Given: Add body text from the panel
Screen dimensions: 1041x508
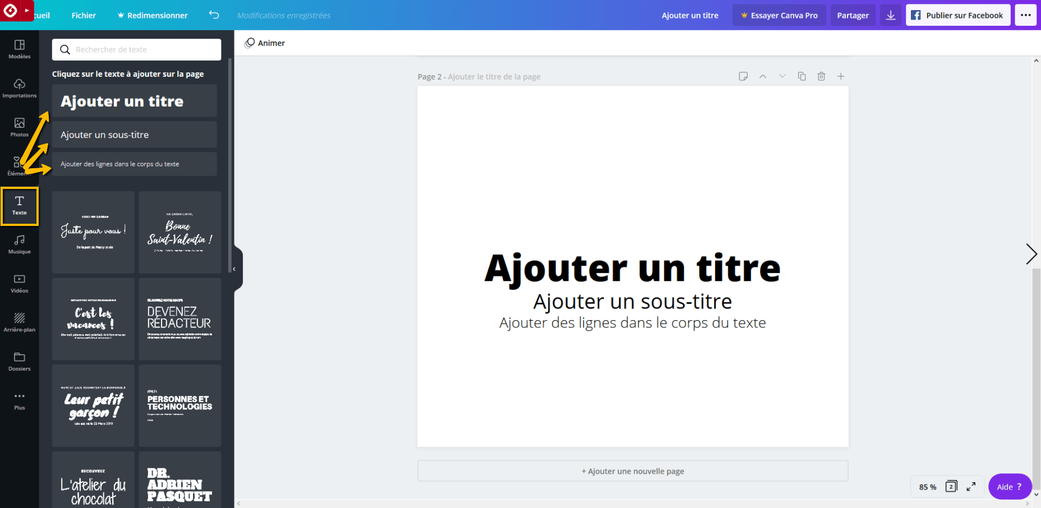Looking at the screenshot, I should point(135,164).
